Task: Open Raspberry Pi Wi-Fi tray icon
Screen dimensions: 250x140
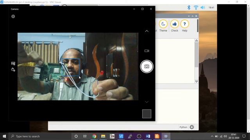Action: click(x=196, y=7)
